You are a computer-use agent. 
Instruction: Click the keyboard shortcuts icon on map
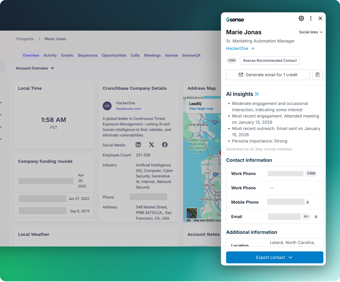189,220
